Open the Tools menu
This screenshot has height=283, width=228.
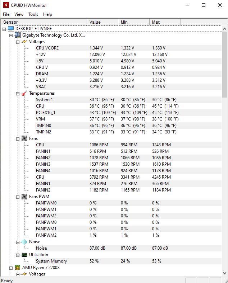[x=33, y=14]
